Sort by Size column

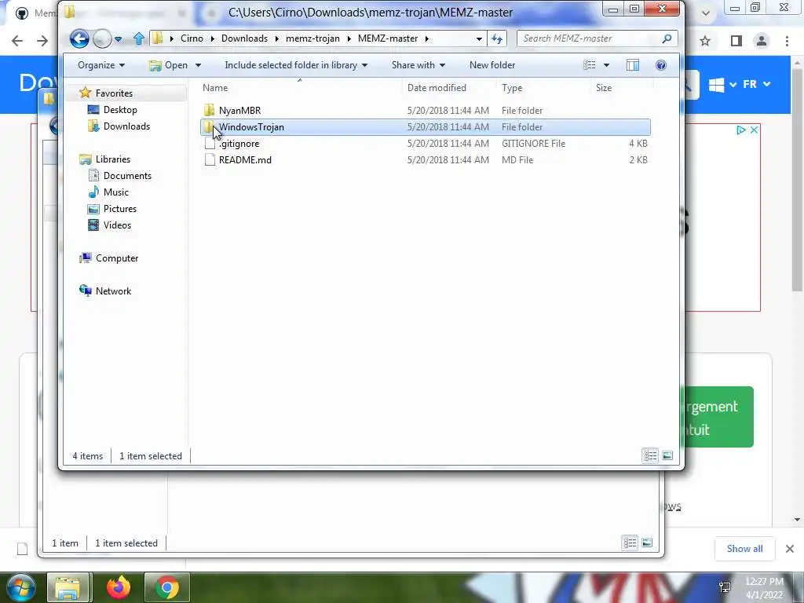[x=622, y=88]
